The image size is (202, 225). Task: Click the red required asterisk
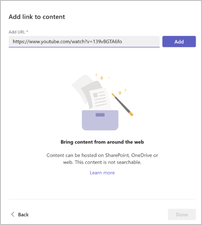(27, 31)
